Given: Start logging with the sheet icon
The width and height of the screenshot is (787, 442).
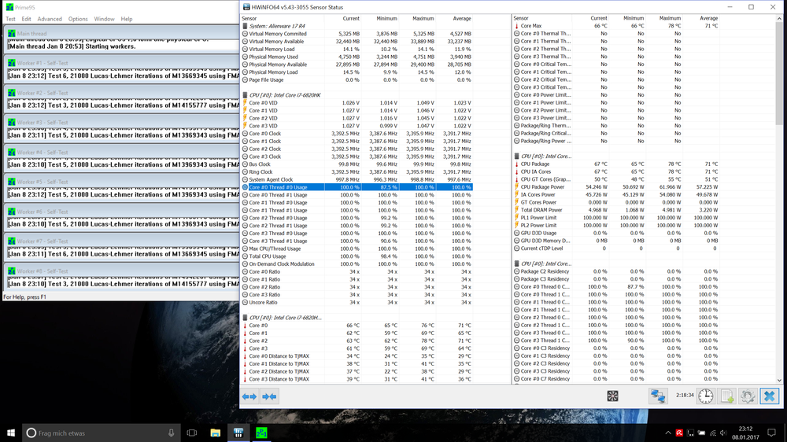Looking at the screenshot, I should tap(728, 396).
